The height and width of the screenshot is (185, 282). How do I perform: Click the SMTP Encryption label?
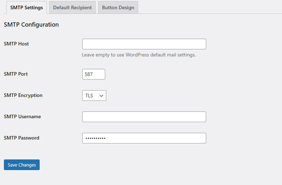23,96
